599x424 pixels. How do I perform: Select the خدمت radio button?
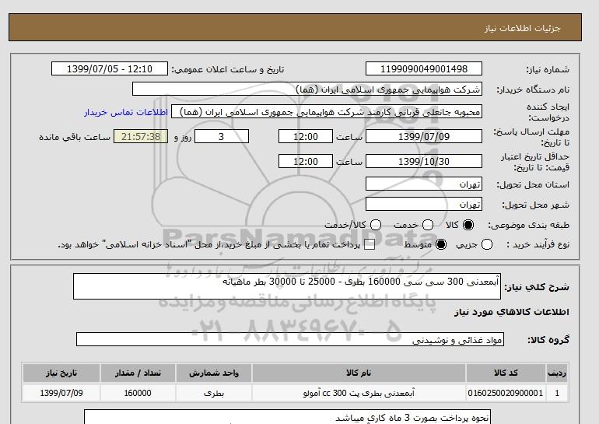pos(428,225)
